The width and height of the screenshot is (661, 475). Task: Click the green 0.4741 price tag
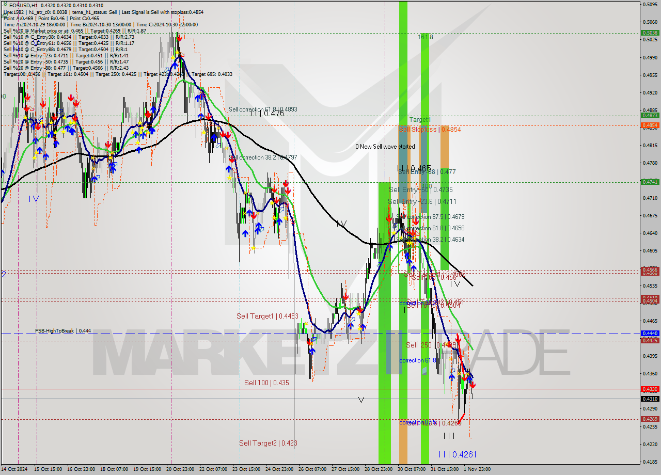click(x=650, y=182)
